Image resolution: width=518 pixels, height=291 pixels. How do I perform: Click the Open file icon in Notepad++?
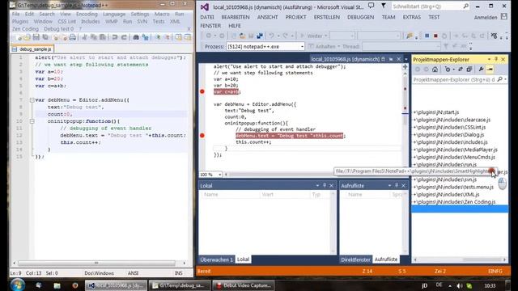pyautogui.click(x=27, y=37)
